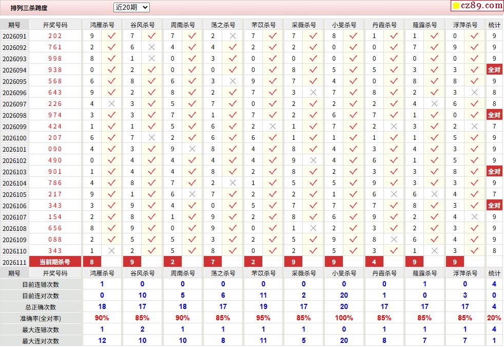The image size is (504, 347).
Task: Click the 全对 badge in row 2026103
Action: click(494, 172)
